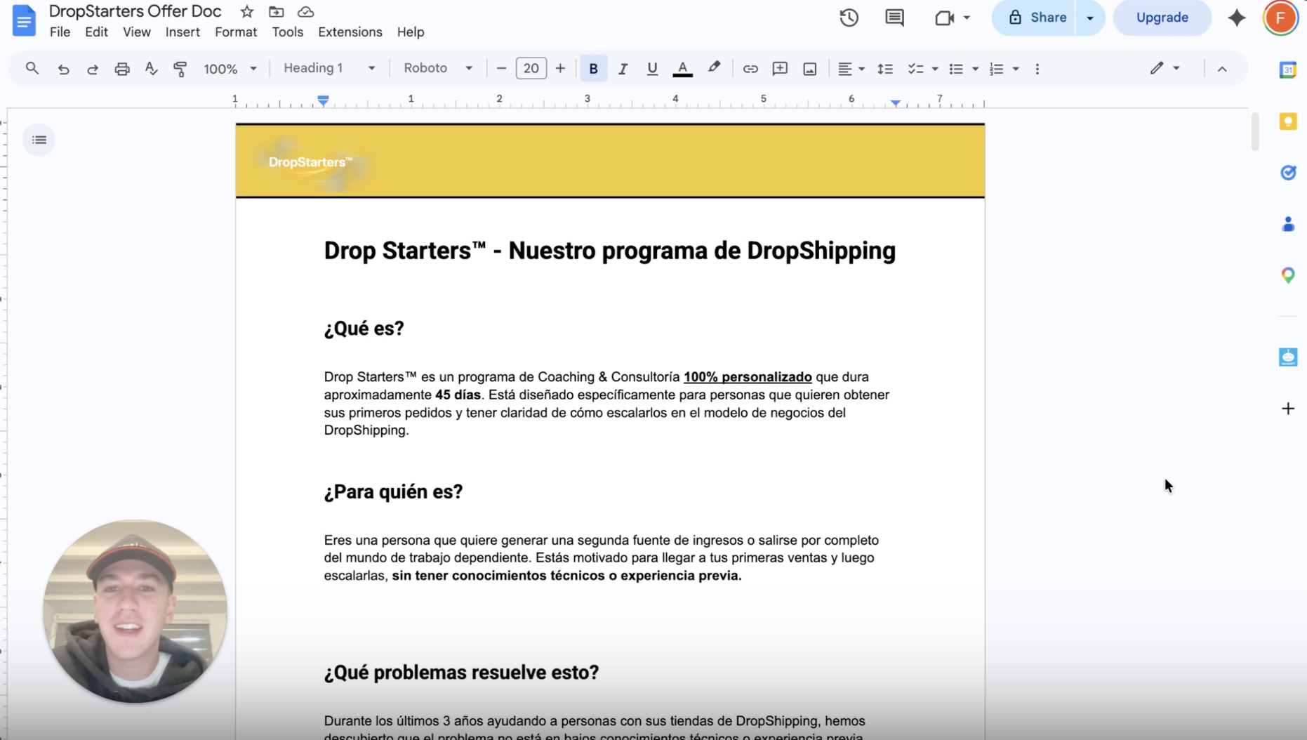Check the cloud save status icon
Screen dimensions: 1307x740
coord(305,12)
